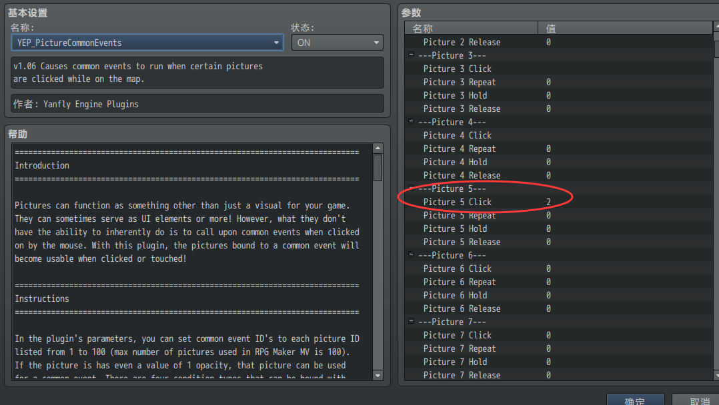Select the Picture 3 Click parameter row
719x405 pixels.
click(x=558, y=69)
